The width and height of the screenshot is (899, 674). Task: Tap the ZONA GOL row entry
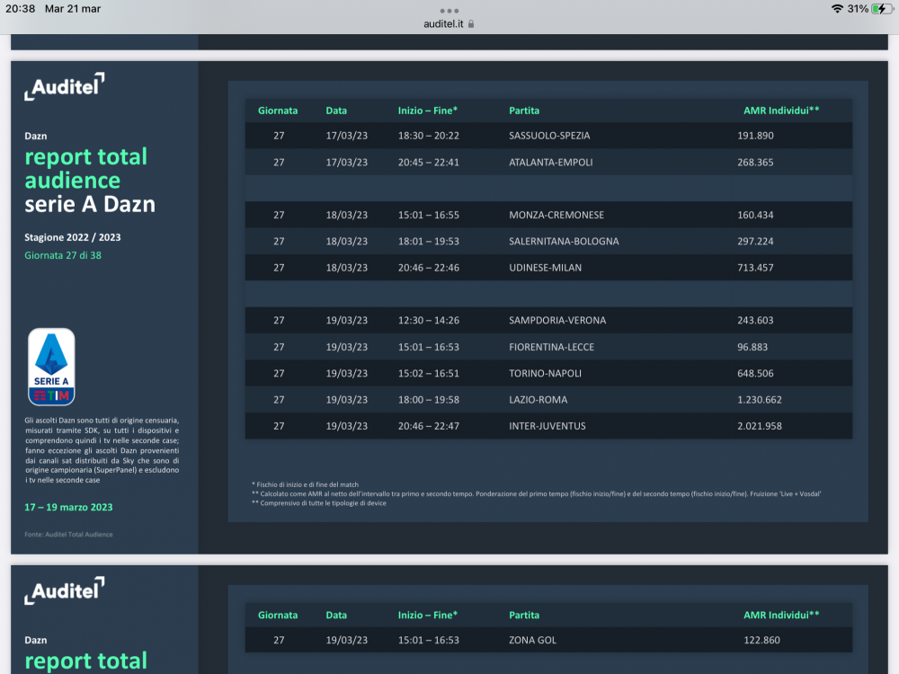tap(532, 640)
